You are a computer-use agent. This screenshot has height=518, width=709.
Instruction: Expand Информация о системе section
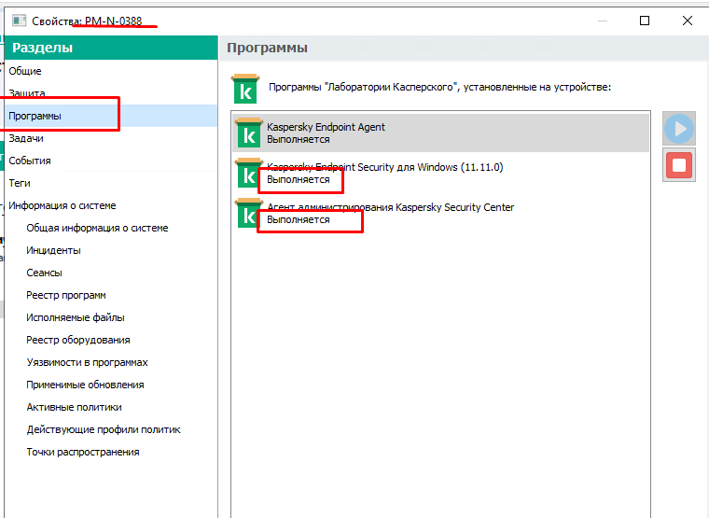tap(63, 205)
